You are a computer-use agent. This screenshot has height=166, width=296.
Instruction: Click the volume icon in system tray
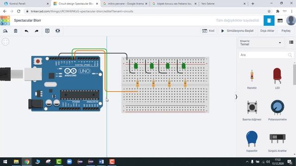click(x=268, y=162)
